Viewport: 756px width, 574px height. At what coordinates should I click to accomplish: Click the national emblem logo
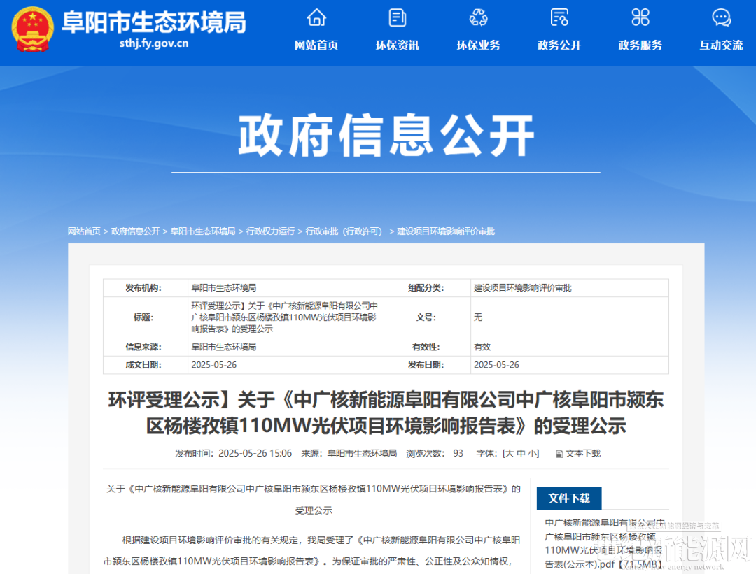(32, 29)
